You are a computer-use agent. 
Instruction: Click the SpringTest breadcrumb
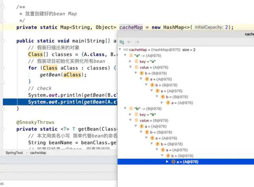(x=14, y=152)
